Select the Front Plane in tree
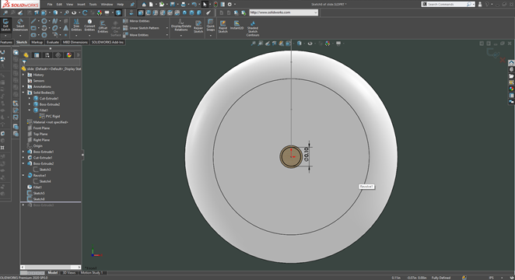 coord(41,128)
